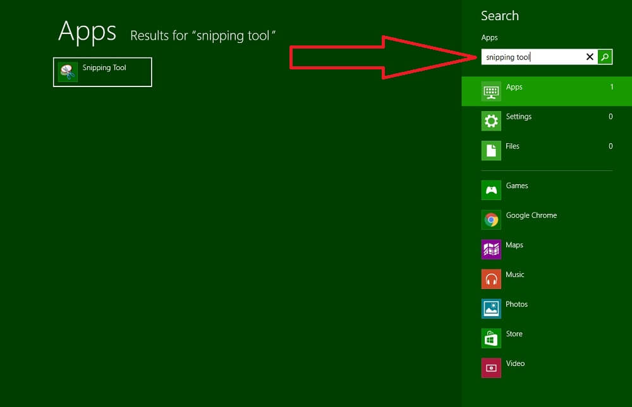Screen dimensions: 632x407
Task: Click the Music headphones icon
Action: [x=491, y=279]
